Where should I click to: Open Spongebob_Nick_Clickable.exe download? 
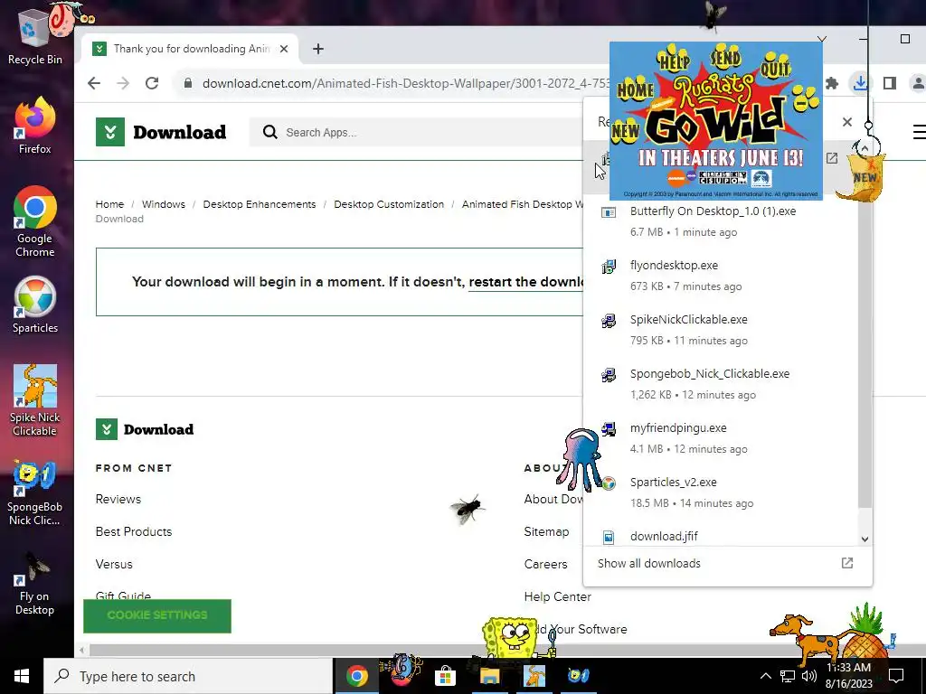point(720,384)
